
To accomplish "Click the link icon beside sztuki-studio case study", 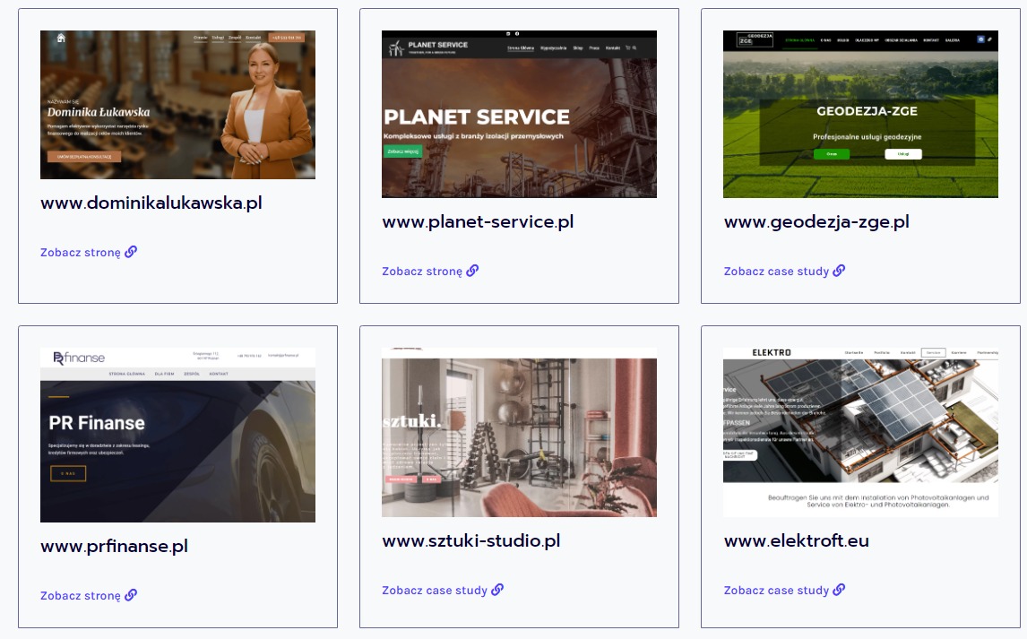I will [x=498, y=590].
